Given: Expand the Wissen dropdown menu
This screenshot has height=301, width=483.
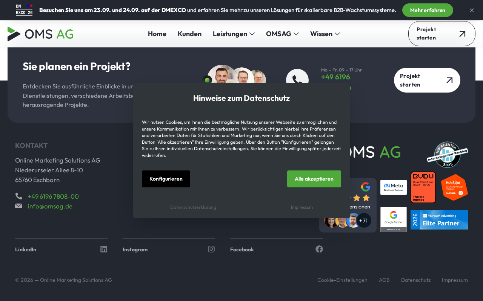Looking at the screenshot, I should (325, 34).
